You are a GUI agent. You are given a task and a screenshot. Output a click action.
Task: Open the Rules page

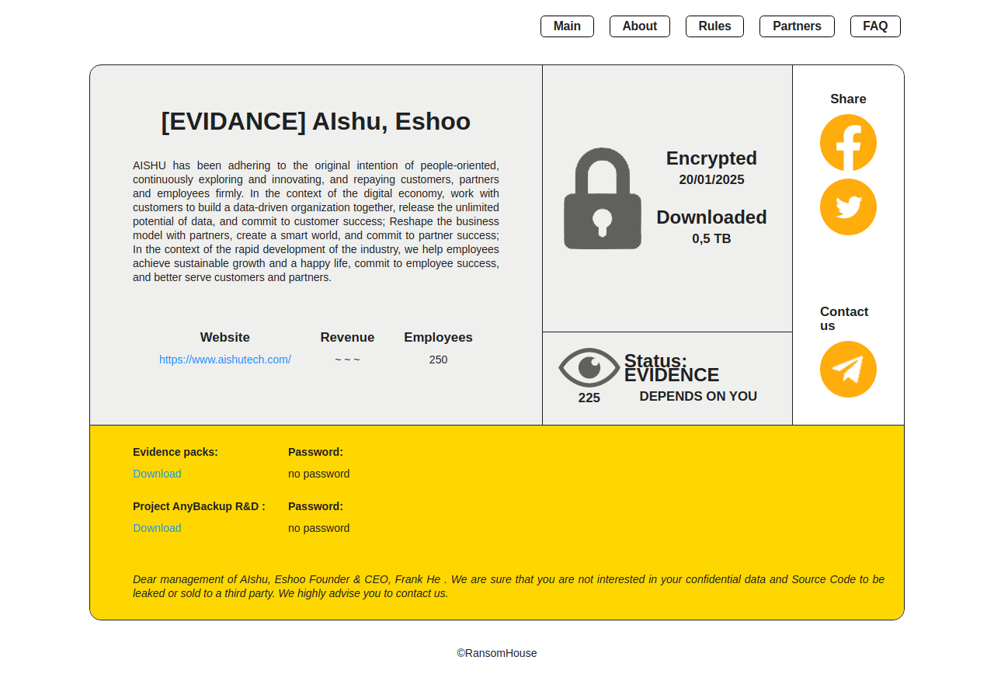pos(714,26)
